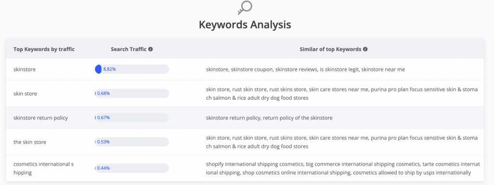Click the Keywords Analysis heading
494x185 pixels.
pyautogui.click(x=245, y=25)
